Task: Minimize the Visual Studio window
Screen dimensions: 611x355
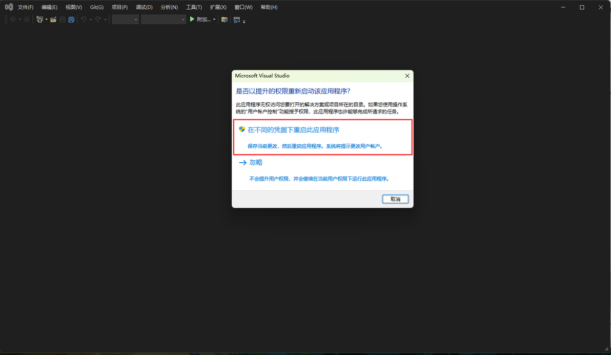Action: pyautogui.click(x=563, y=7)
